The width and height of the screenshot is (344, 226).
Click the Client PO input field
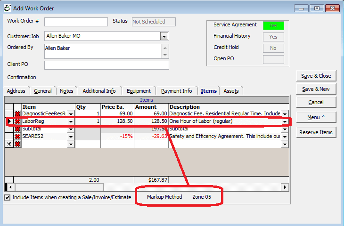(106, 65)
